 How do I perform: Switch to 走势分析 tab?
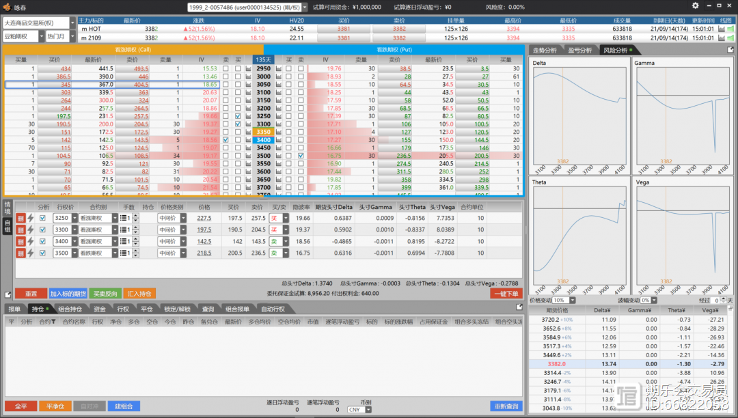(545, 51)
